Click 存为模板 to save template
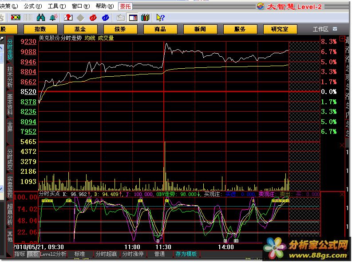The width and height of the screenshot is (352, 262). [x=186, y=254]
